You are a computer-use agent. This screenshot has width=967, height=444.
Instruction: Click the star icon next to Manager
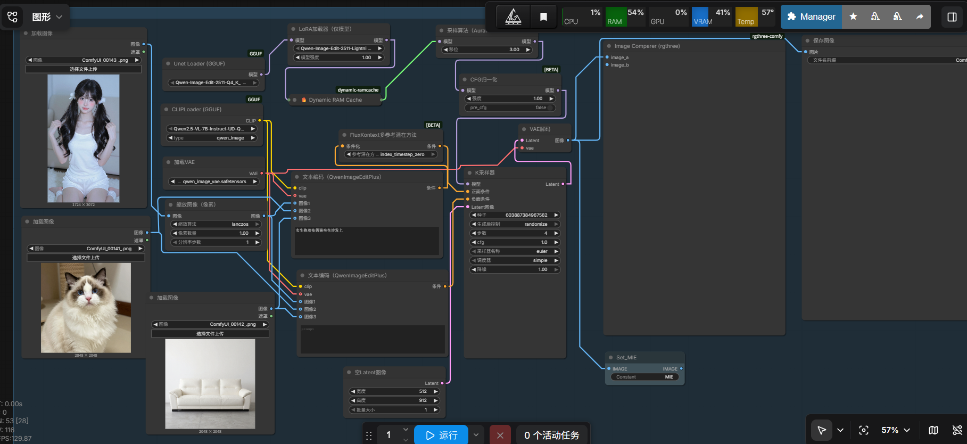click(853, 17)
